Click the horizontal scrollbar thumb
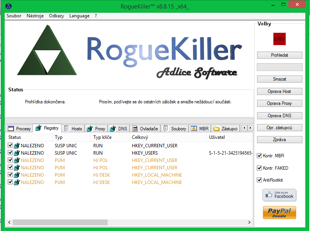 pyautogui.click(x=60, y=222)
